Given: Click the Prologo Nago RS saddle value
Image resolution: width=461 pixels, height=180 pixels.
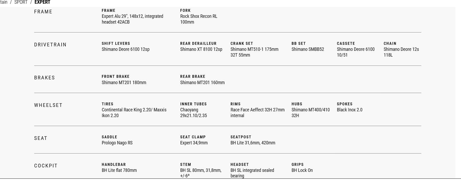Looking at the screenshot, I should pyautogui.click(x=117, y=143).
